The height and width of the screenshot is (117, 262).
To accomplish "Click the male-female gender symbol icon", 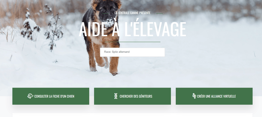I will (194, 96).
